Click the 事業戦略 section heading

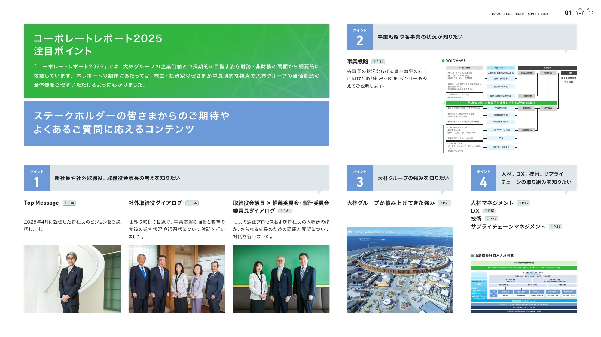[x=358, y=62]
